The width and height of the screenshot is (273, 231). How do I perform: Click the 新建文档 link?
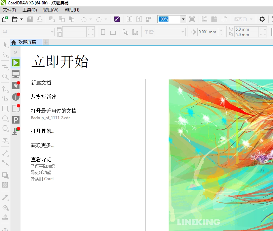(x=41, y=82)
